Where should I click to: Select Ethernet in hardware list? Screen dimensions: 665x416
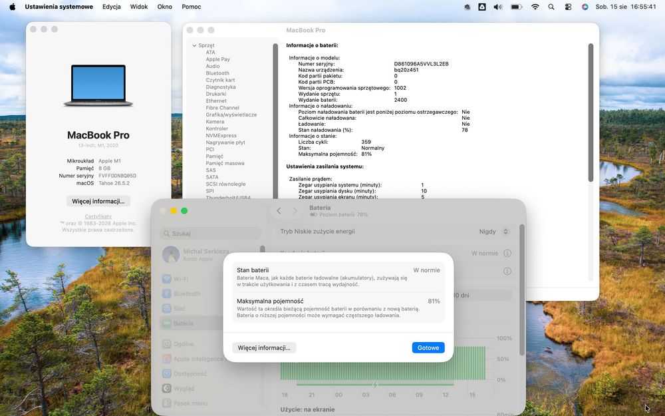click(x=216, y=101)
